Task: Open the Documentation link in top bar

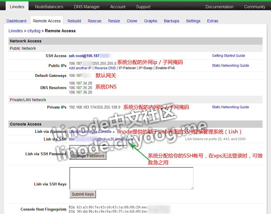Action: (x=219, y=7)
